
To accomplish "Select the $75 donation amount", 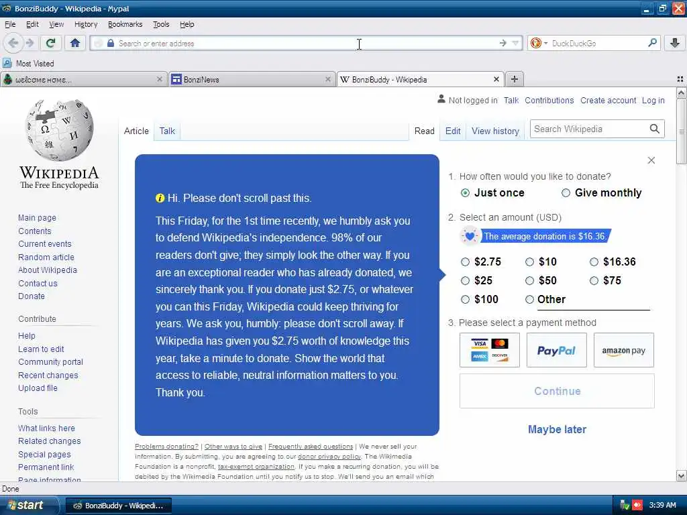I will [594, 281].
